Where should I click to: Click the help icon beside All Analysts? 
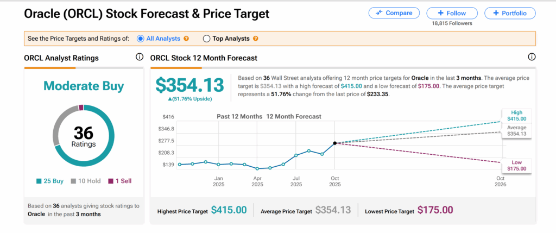(x=186, y=39)
